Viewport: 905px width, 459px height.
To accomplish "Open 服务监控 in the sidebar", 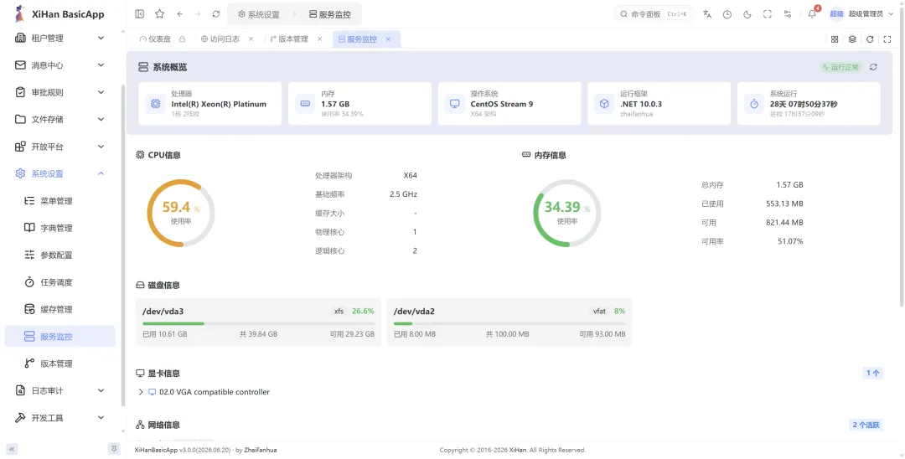I will [x=60, y=336].
